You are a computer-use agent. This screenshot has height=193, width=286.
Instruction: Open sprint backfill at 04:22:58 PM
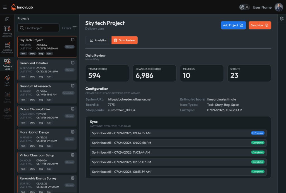[x=178, y=143]
